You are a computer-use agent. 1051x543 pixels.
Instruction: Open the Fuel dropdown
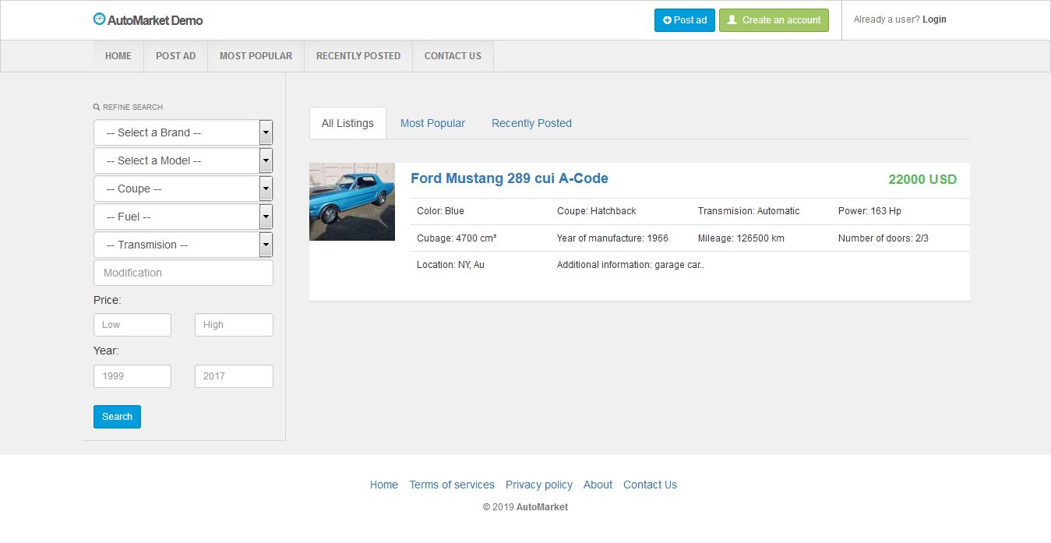pyautogui.click(x=183, y=217)
